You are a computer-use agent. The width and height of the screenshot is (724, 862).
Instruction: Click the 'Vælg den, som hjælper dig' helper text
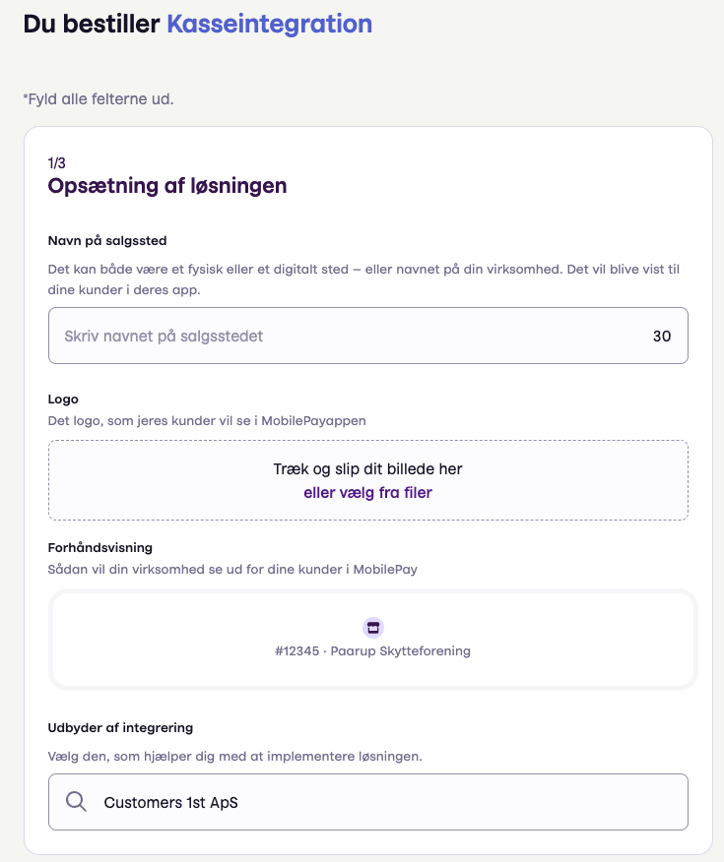pyautogui.click(x=234, y=757)
